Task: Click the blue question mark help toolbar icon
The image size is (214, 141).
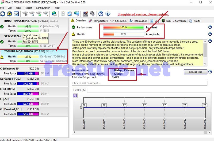Action: click(101, 14)
